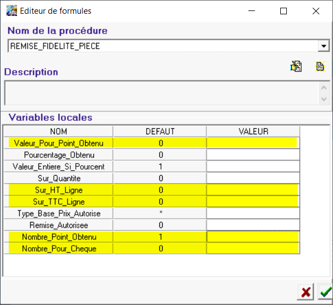
Task: Maximize the Editeur de formules window
Action: 284,10
